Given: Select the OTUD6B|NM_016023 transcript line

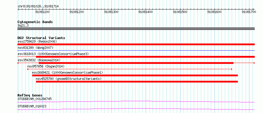Looking at the screenshot, I should coord(136,109).
